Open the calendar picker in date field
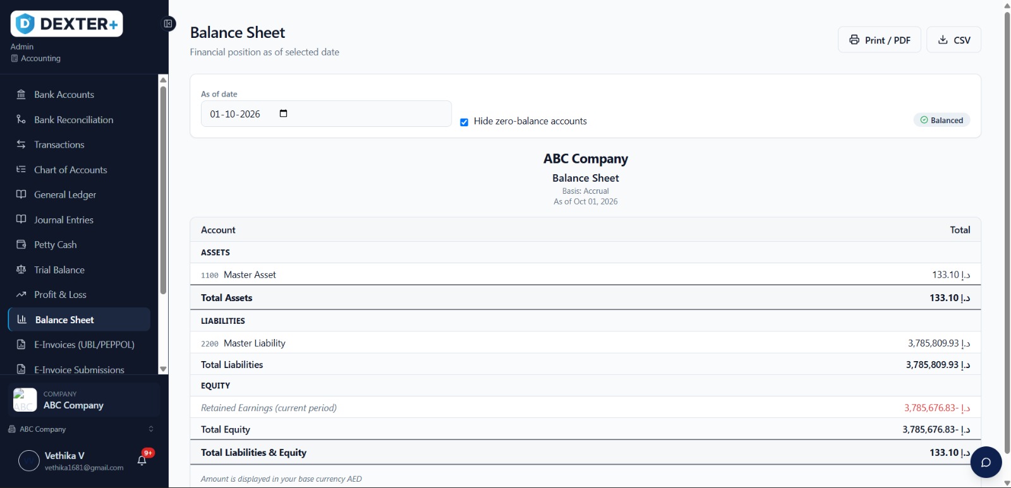 click(283, 114)
